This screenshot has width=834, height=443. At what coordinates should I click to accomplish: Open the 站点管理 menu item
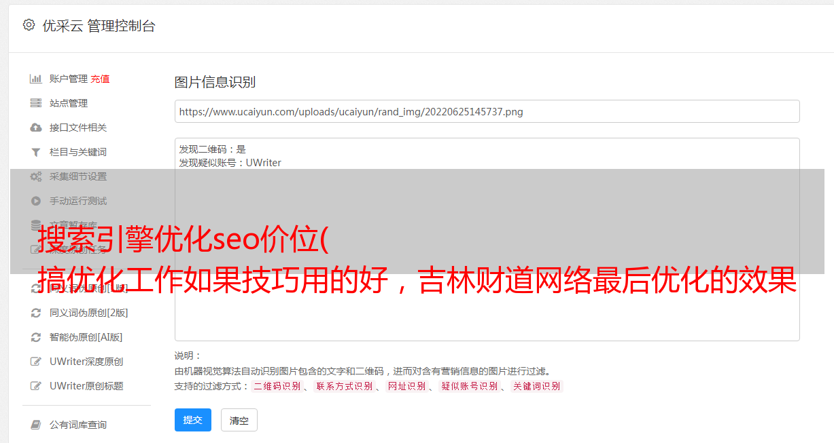pos(69,103)
